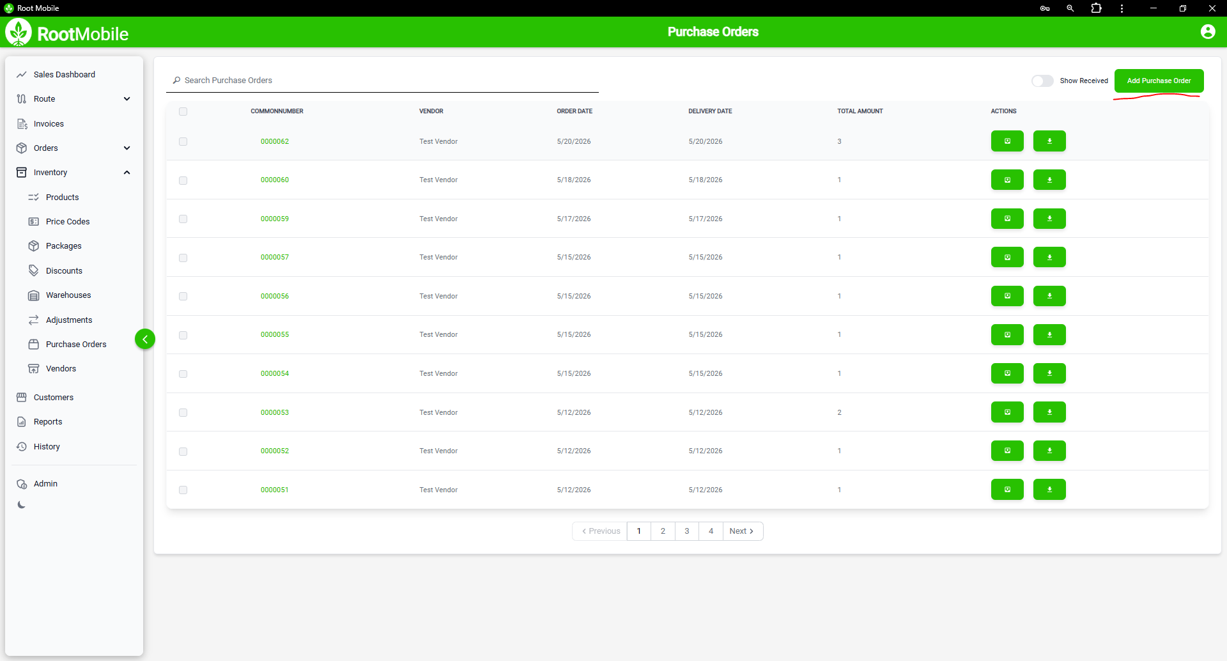Expand the Orders menu chevron
Screen dimensions: 1227x661
(x=127, y=148)
